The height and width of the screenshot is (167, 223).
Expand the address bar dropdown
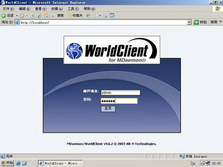[189, 22]
